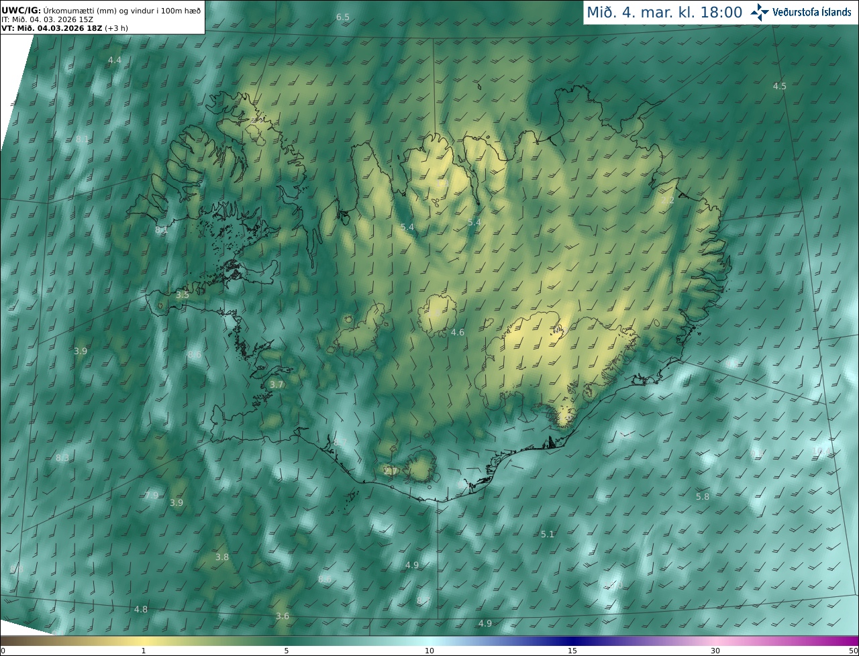Viewport: 859px width, 656px height.
Task: Click the Veðurstofa Íslands name text
Action: click(812, 12)
